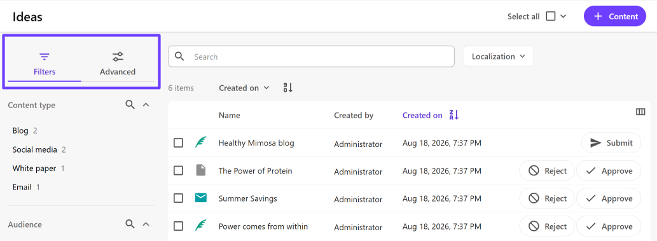The width and height of the screenshot is (657, 241).
Task: Open the Created on sort dropdown
Action: pyautogui.click(x=244, y=88)
